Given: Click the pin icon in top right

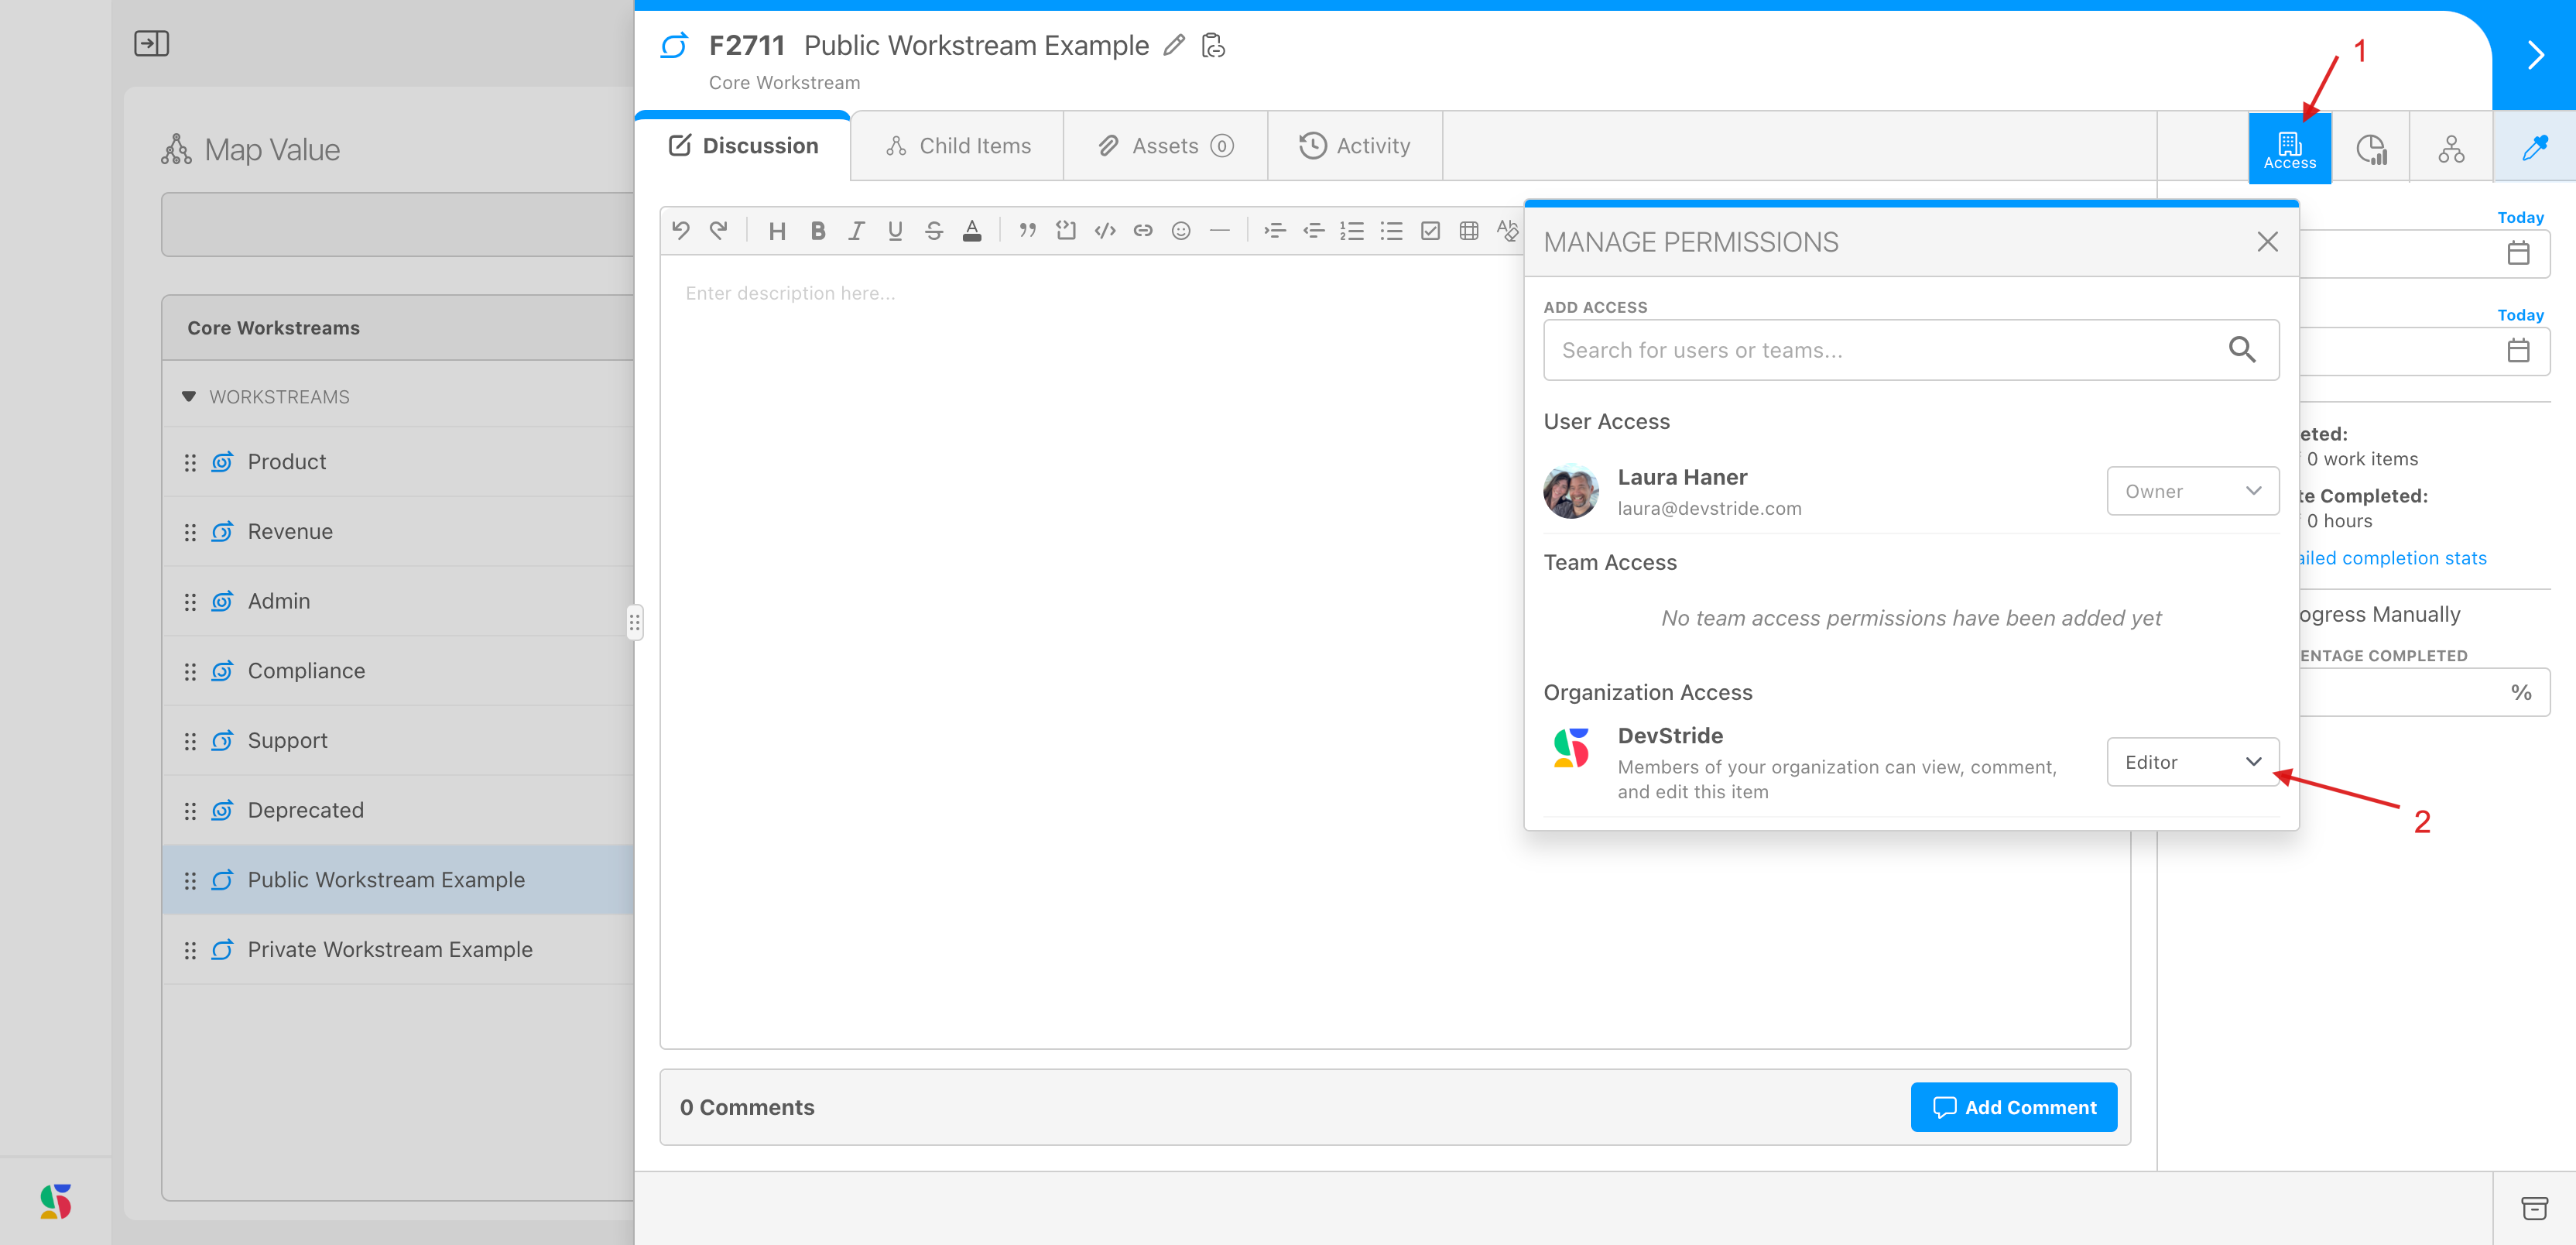Looking at the screenshot, I should pos(2534,148).
